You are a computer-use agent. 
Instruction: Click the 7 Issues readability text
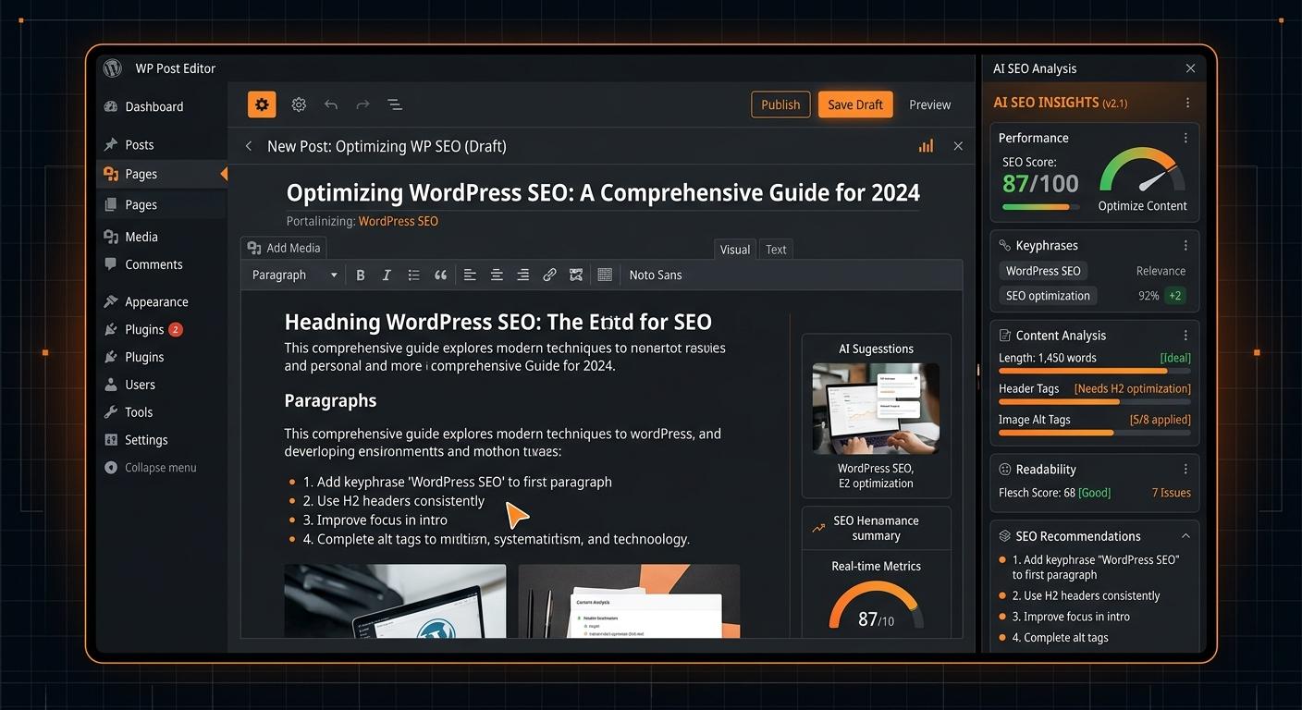[1171, 493]
